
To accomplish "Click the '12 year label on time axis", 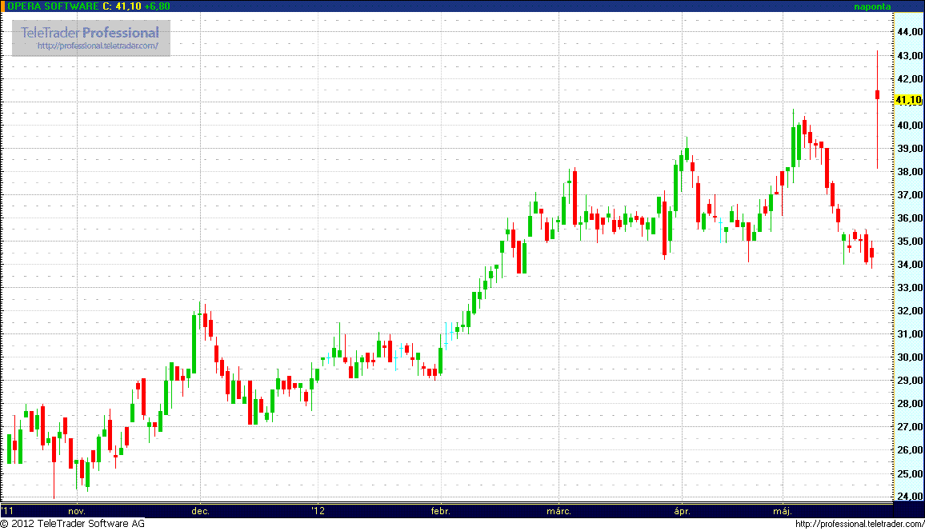I will coord(318,511).
